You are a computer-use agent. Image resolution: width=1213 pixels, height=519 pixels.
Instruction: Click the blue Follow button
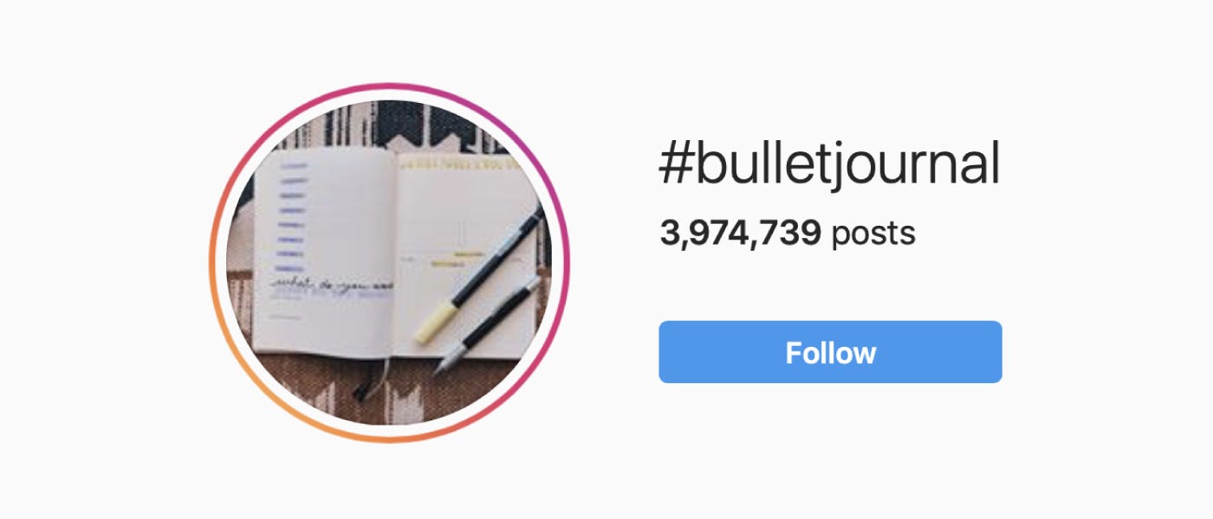(830, 352)
